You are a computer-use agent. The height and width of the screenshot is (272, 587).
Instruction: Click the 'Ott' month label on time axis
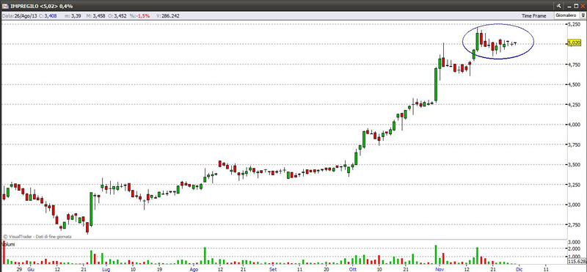click(x=353, y=268)
